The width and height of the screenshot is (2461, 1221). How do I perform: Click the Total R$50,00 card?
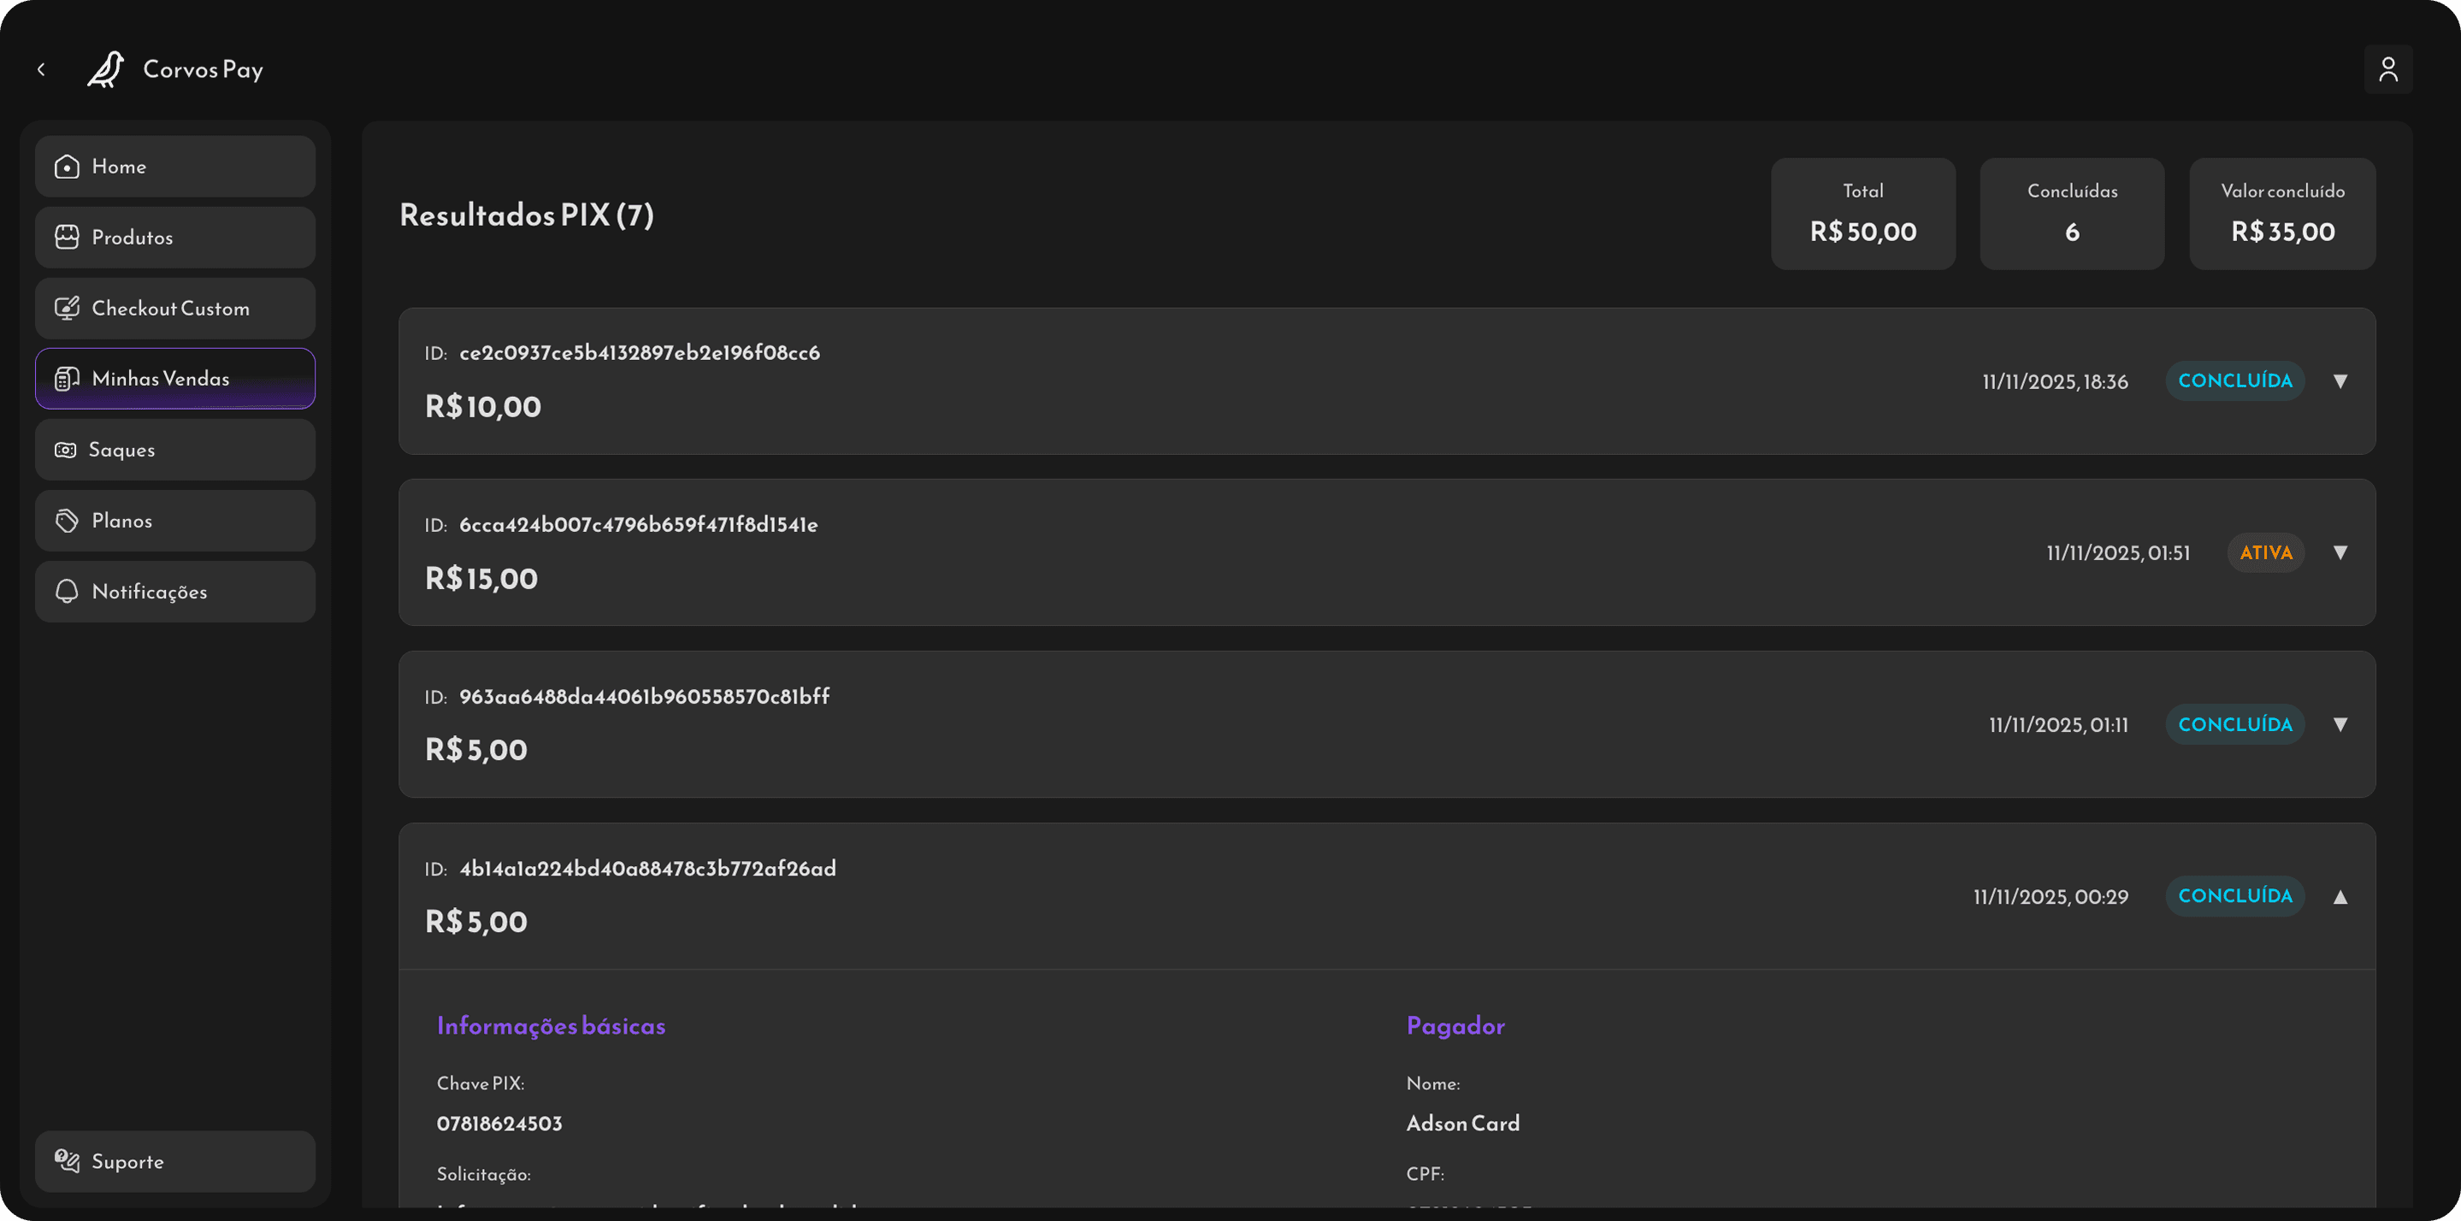point(1863,214)
